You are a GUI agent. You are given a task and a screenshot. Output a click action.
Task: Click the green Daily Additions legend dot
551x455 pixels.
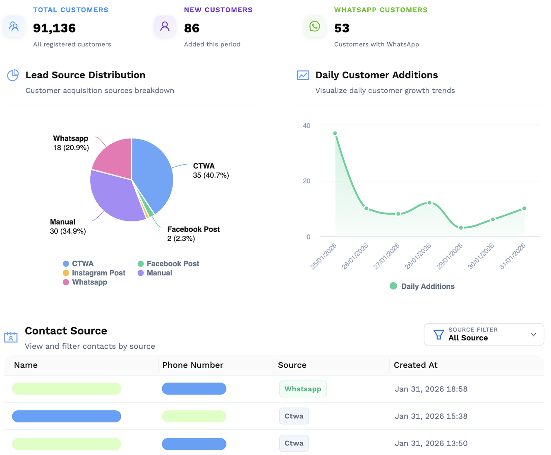[x=393, y=286]
